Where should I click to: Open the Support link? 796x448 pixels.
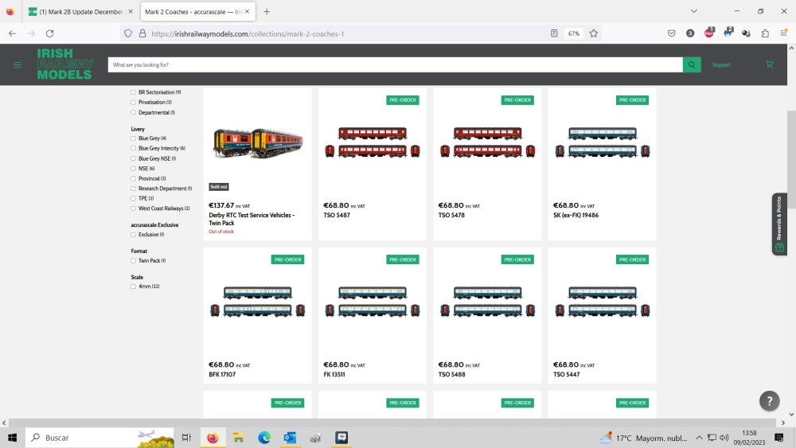721,65
